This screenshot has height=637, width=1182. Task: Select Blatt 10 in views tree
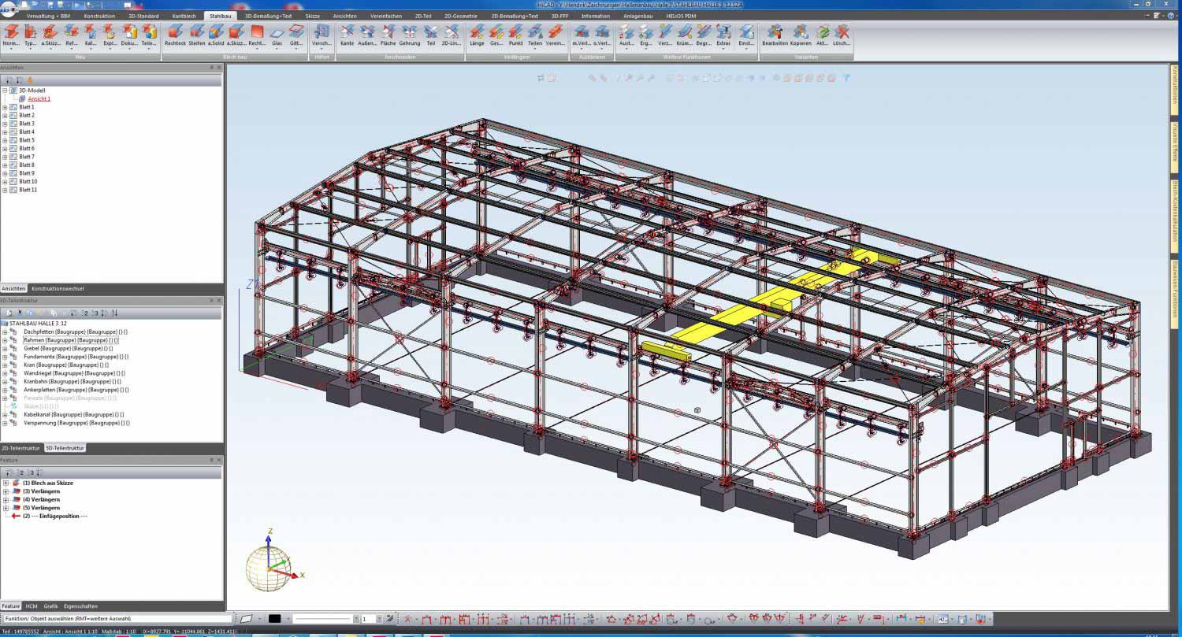pos(28,182)
